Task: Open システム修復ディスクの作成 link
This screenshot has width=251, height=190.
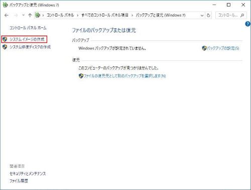Action: (30, 47)
